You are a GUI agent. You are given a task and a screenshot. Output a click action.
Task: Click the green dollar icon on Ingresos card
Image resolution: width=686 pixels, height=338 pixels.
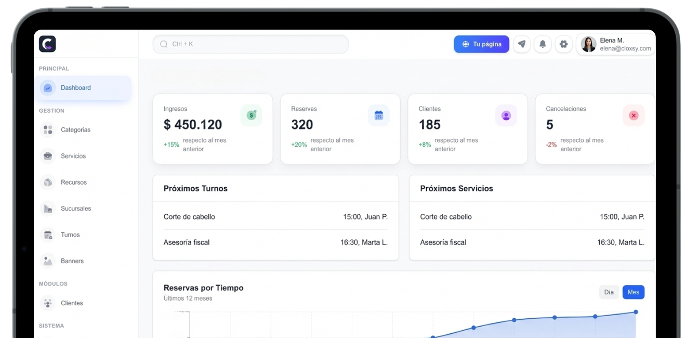252,115
